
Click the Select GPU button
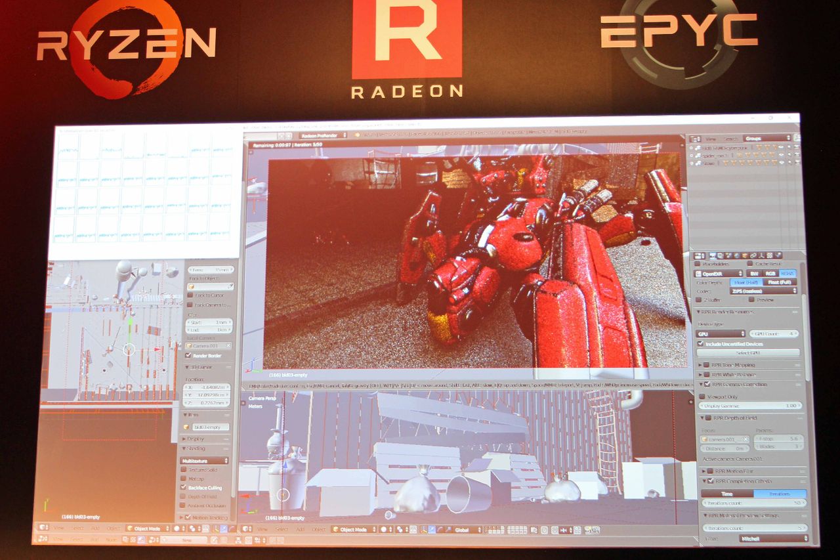click(748, 353)
